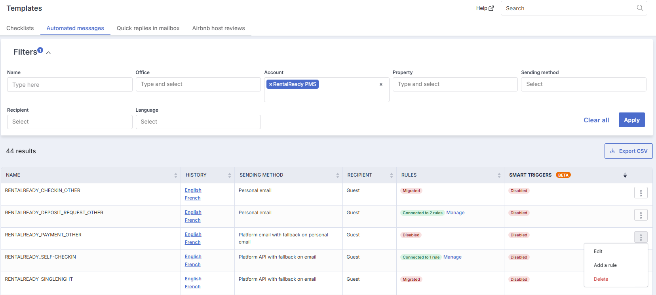This screenshot has width=656, height=295.
Task: Click Connected to 2 rules badge
Action: 422,213
